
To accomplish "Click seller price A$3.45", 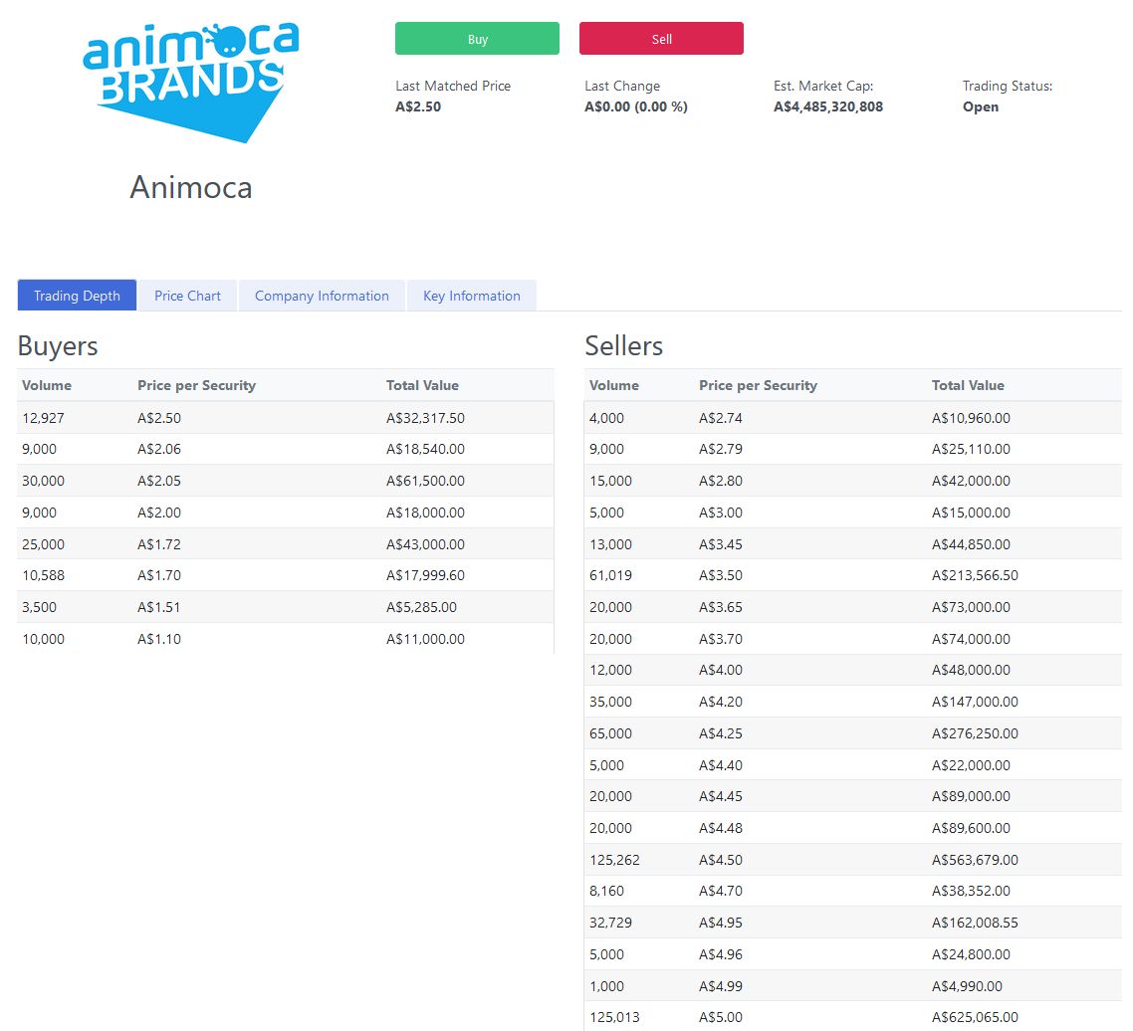I will coord(721,544).
